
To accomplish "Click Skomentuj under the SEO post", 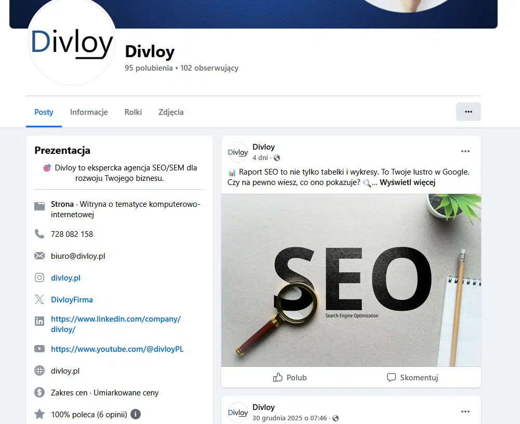I will click(412, 378).
